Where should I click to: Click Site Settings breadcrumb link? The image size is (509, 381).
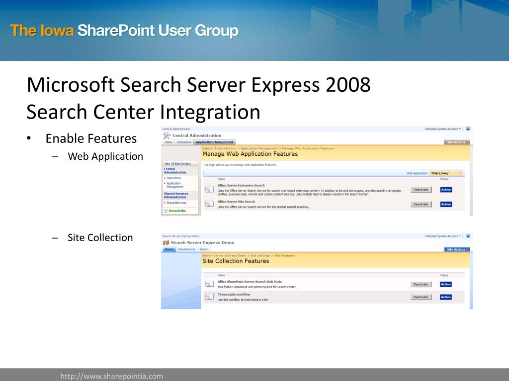(x=260, y=255)
